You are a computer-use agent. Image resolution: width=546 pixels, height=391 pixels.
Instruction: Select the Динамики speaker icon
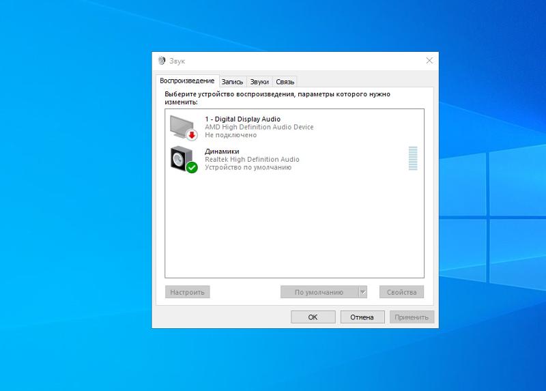click(184, 159)
